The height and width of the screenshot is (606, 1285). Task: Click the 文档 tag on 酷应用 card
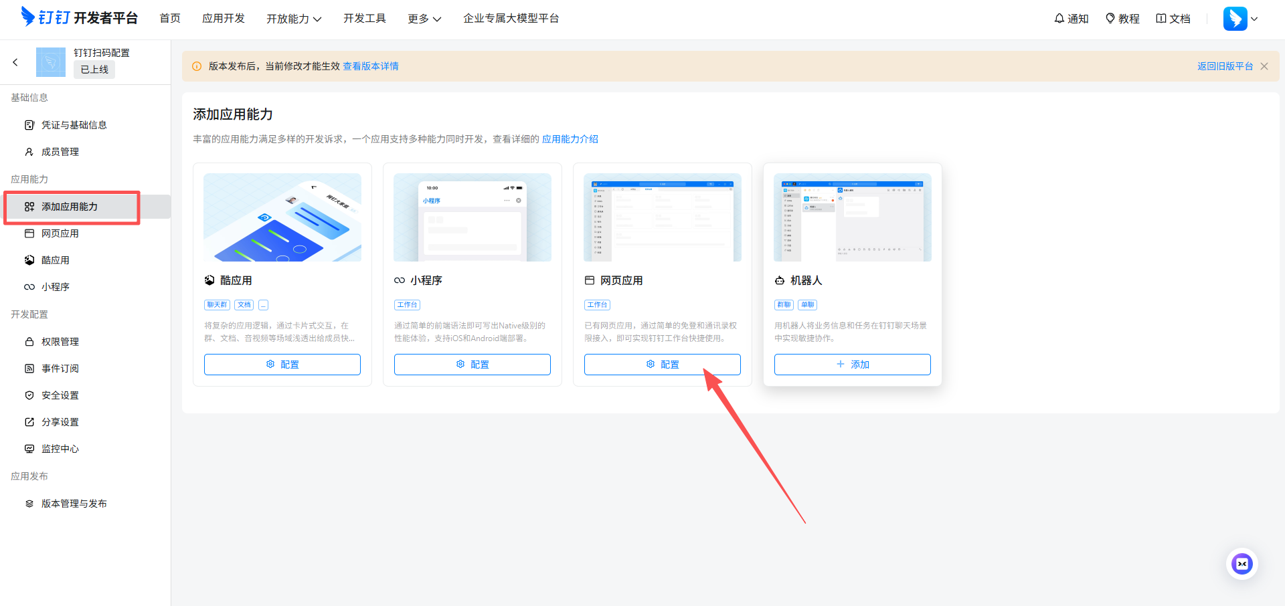pyautogui.click(x=244, y=305)
